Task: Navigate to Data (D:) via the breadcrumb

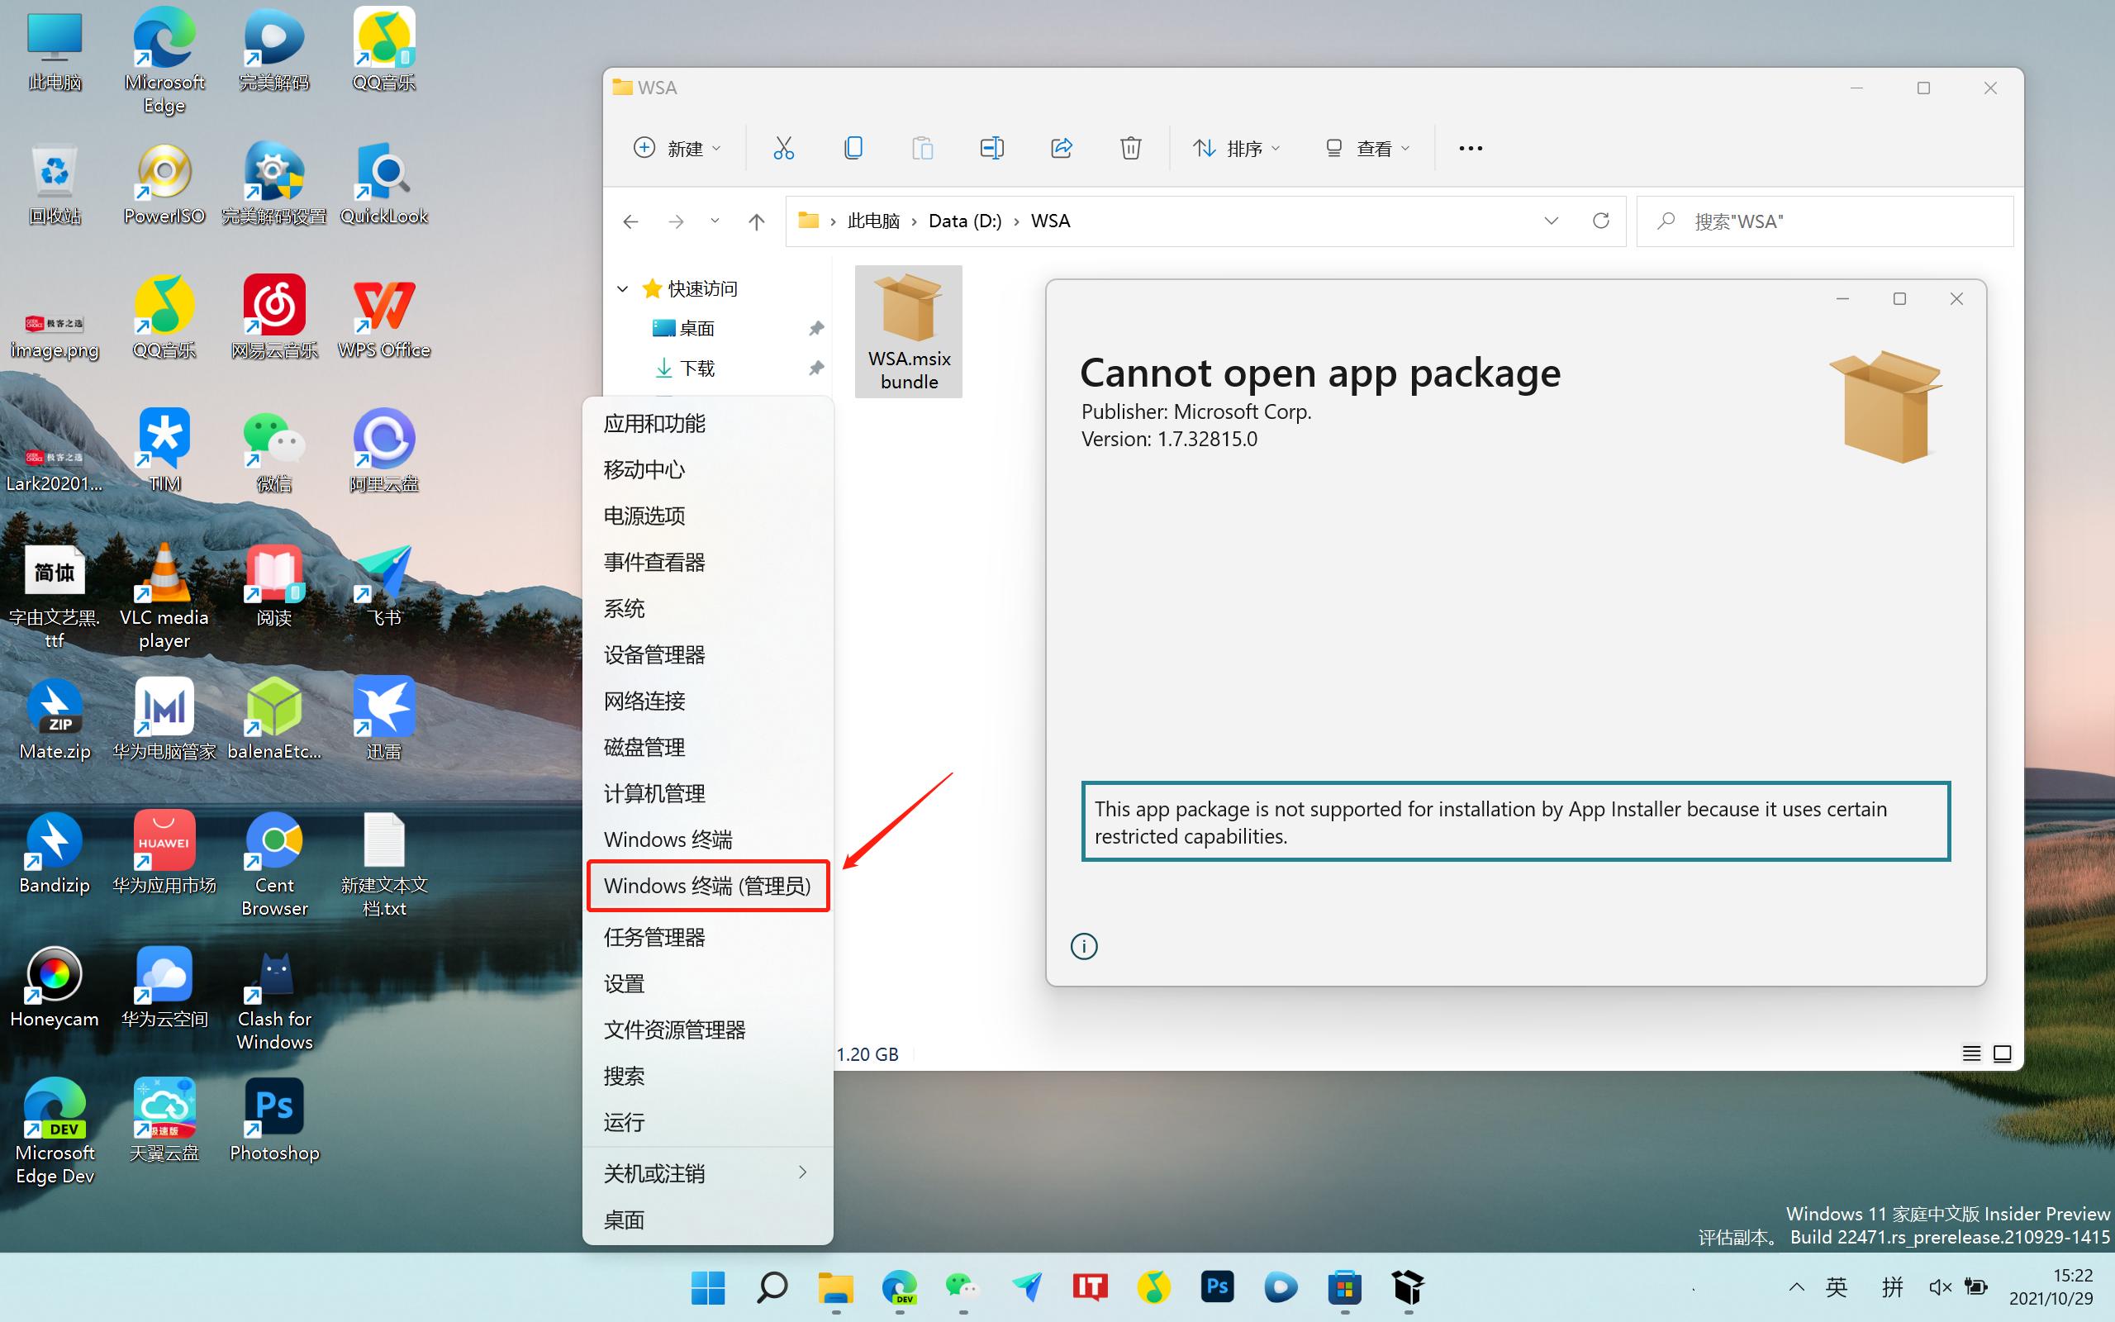Action: point(964,221)
